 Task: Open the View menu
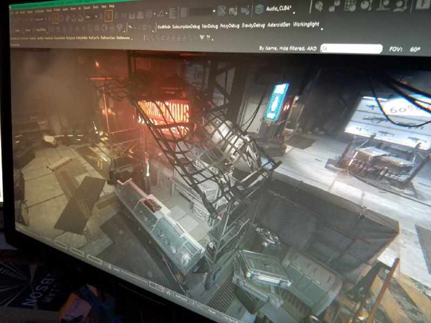(103, 6)
